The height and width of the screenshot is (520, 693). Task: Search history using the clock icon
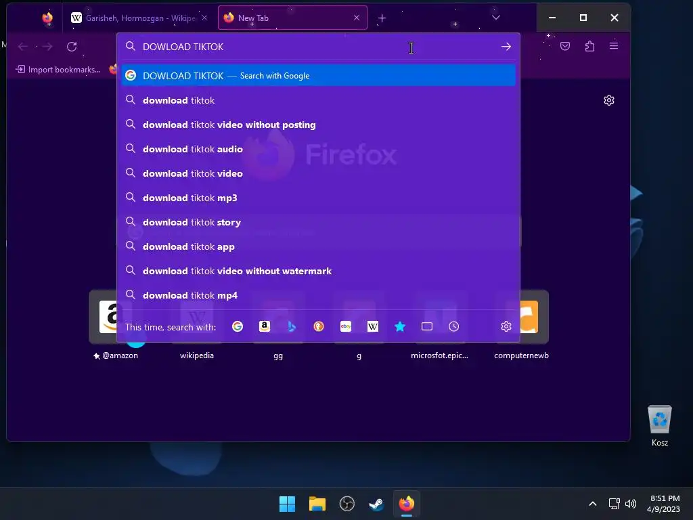(454, 326)
